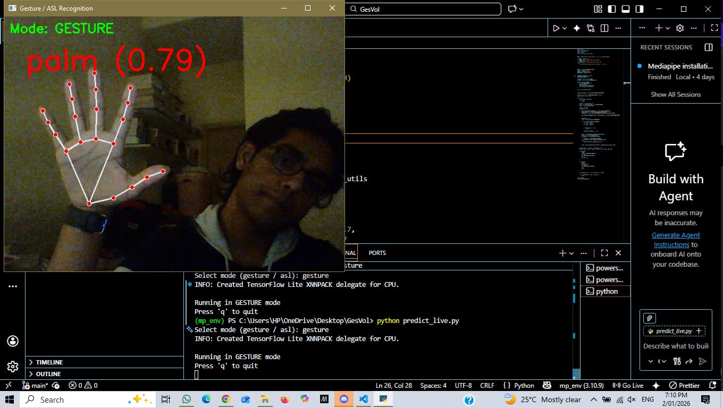Image resolution: width=723 pixels, height=408 pixels.
Task: Toggle the bottom panel visibility
Action: pos(626,9)
